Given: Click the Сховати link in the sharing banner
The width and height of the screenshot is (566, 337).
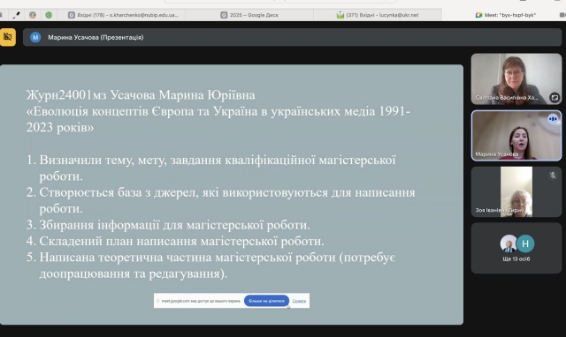Looking at the screenshot, I should [x=299, y=301].
